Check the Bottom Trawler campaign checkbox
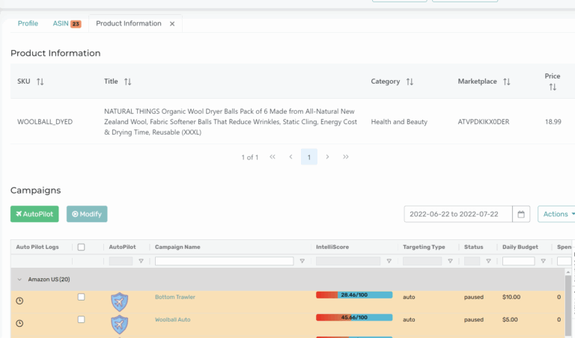 [82, 297]
